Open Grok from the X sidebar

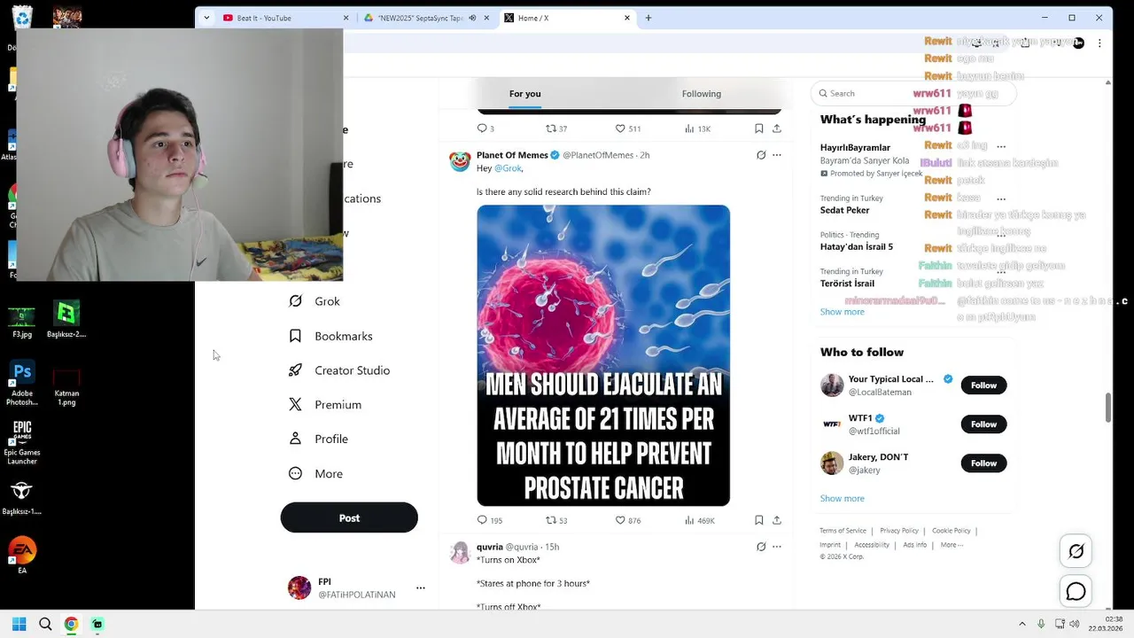315,301
